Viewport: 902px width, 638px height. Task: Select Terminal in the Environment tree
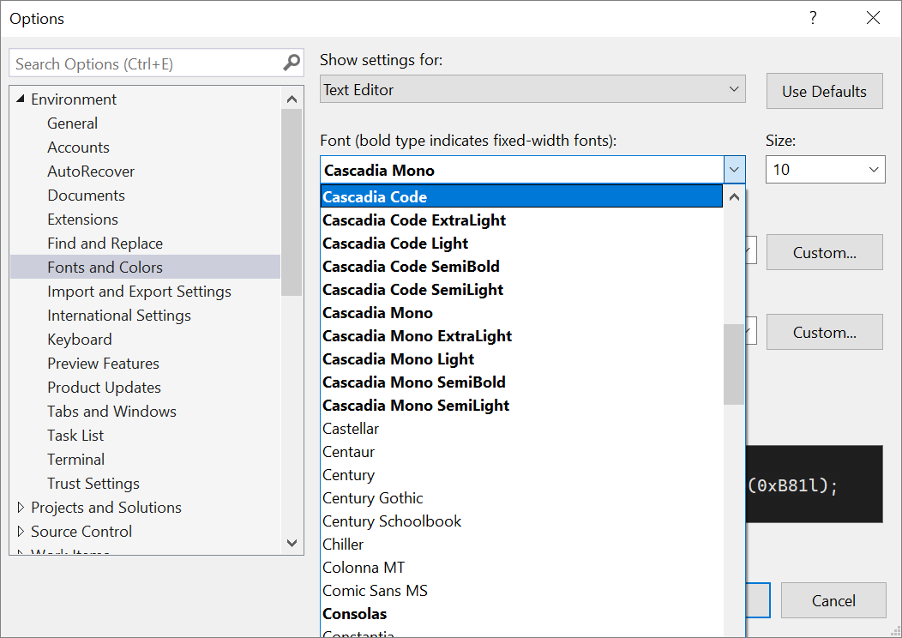(75, 459)
